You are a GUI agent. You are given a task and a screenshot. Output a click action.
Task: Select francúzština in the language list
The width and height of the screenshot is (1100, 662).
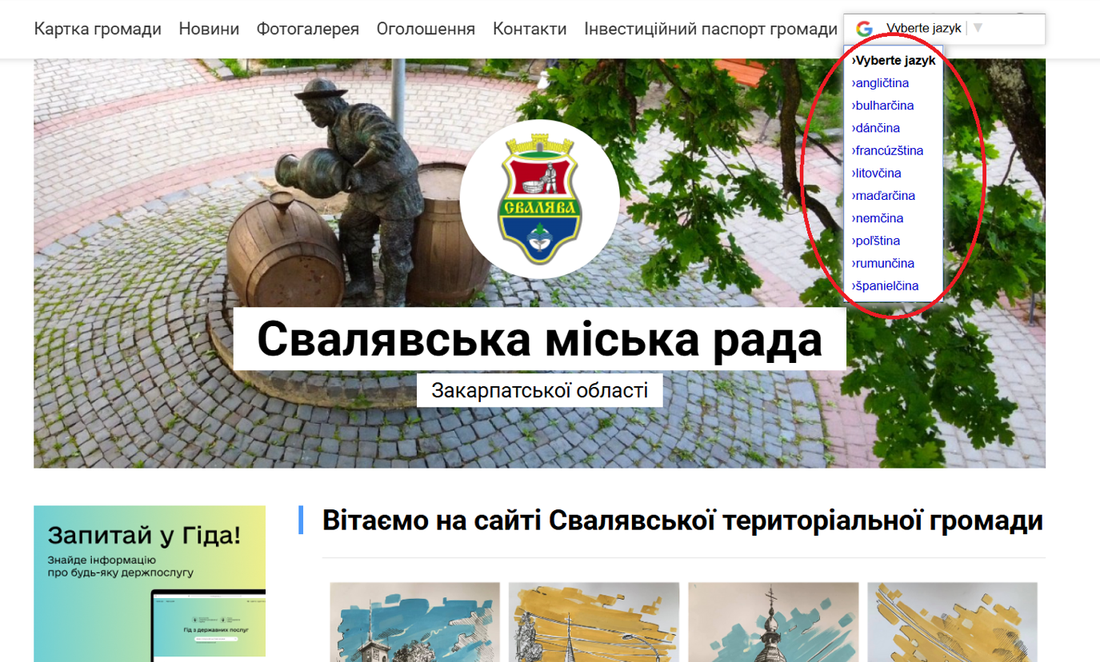coord(888,150)
